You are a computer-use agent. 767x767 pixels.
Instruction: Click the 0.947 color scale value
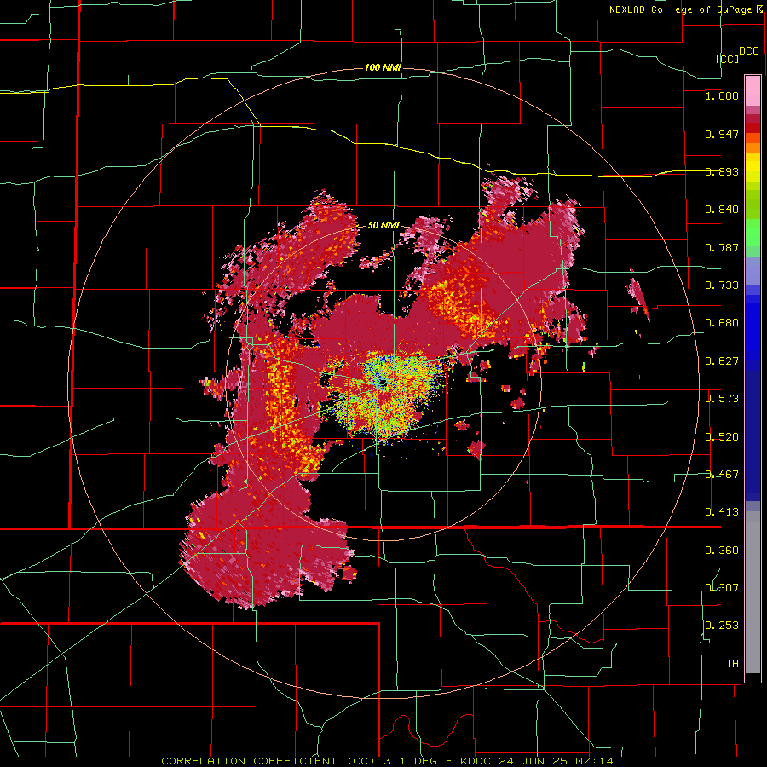click(722, 134)
